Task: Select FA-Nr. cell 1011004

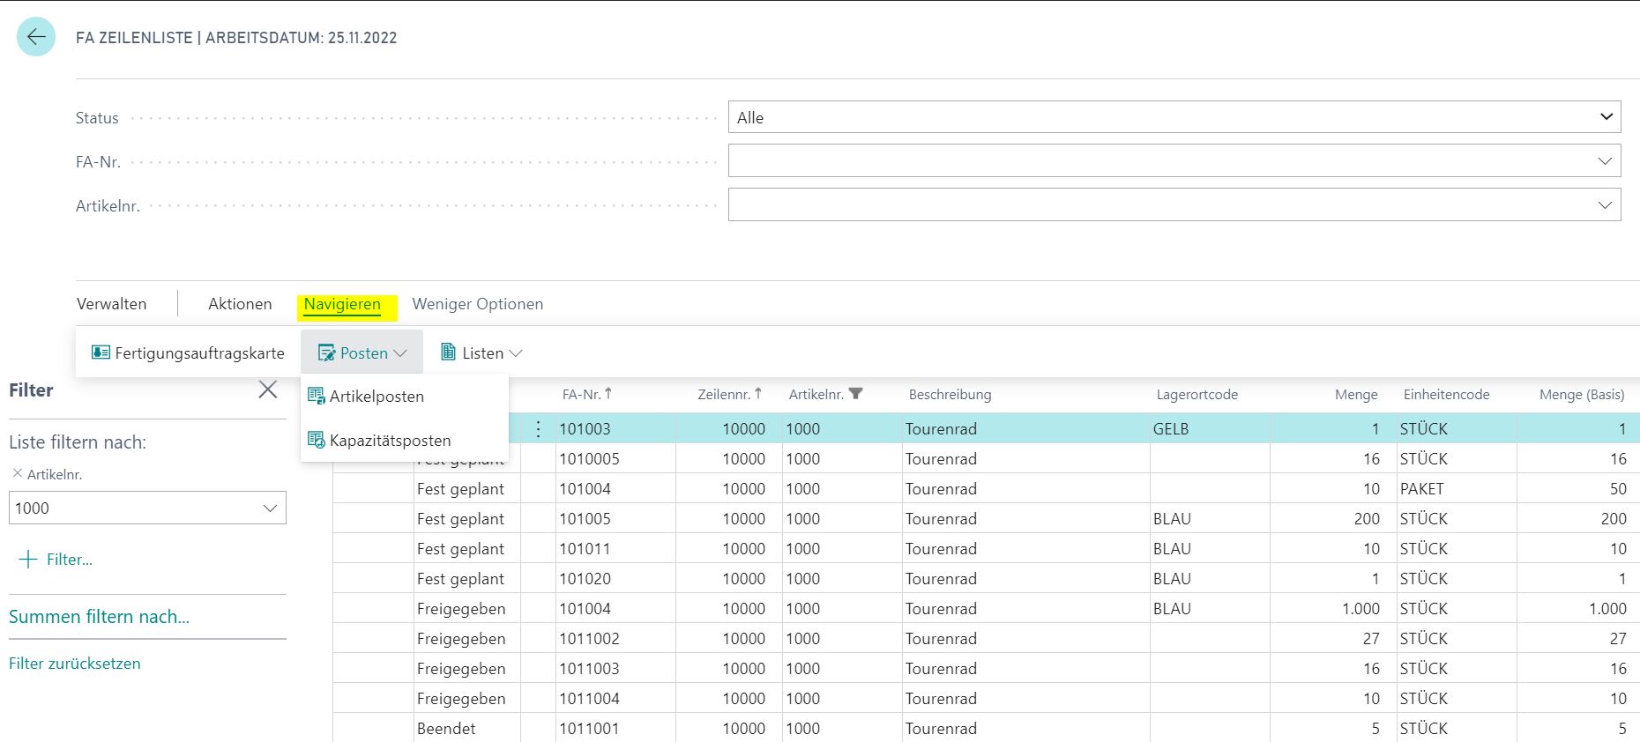Action: coord(615,699)
